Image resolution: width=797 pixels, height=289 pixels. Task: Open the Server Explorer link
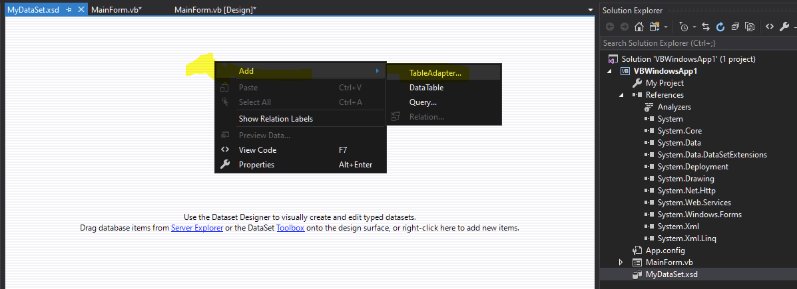pos(196,228)
